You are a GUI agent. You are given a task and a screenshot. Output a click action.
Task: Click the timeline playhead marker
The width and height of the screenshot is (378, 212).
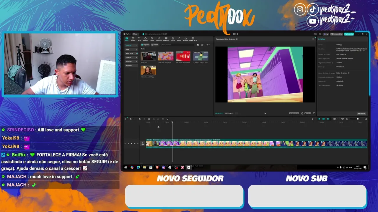coord(172,122)
